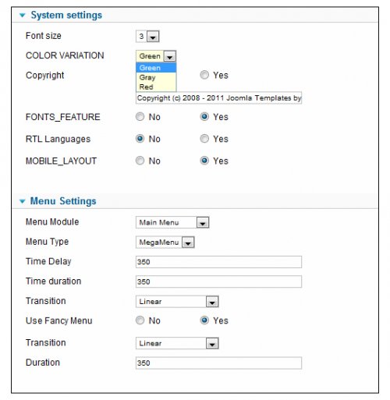Open the Font size dropdown arrow

pos(153,37)
